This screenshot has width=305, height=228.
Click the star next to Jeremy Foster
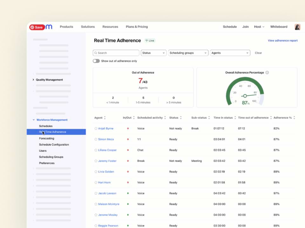96,161
